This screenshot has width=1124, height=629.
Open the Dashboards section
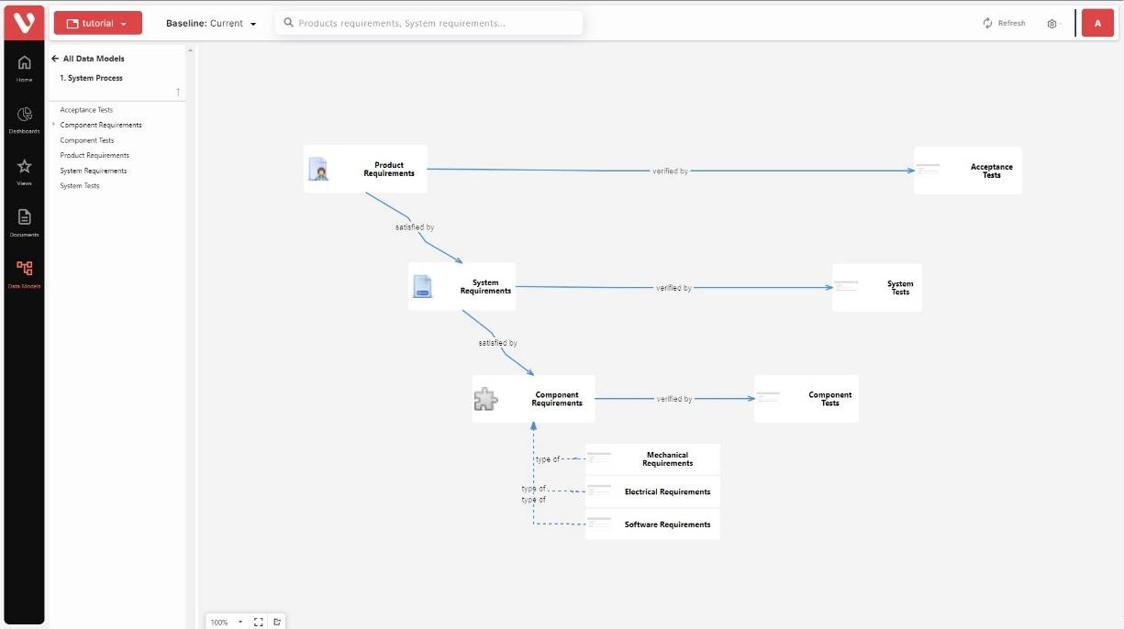pyautogui.click(x=24, y=120)
